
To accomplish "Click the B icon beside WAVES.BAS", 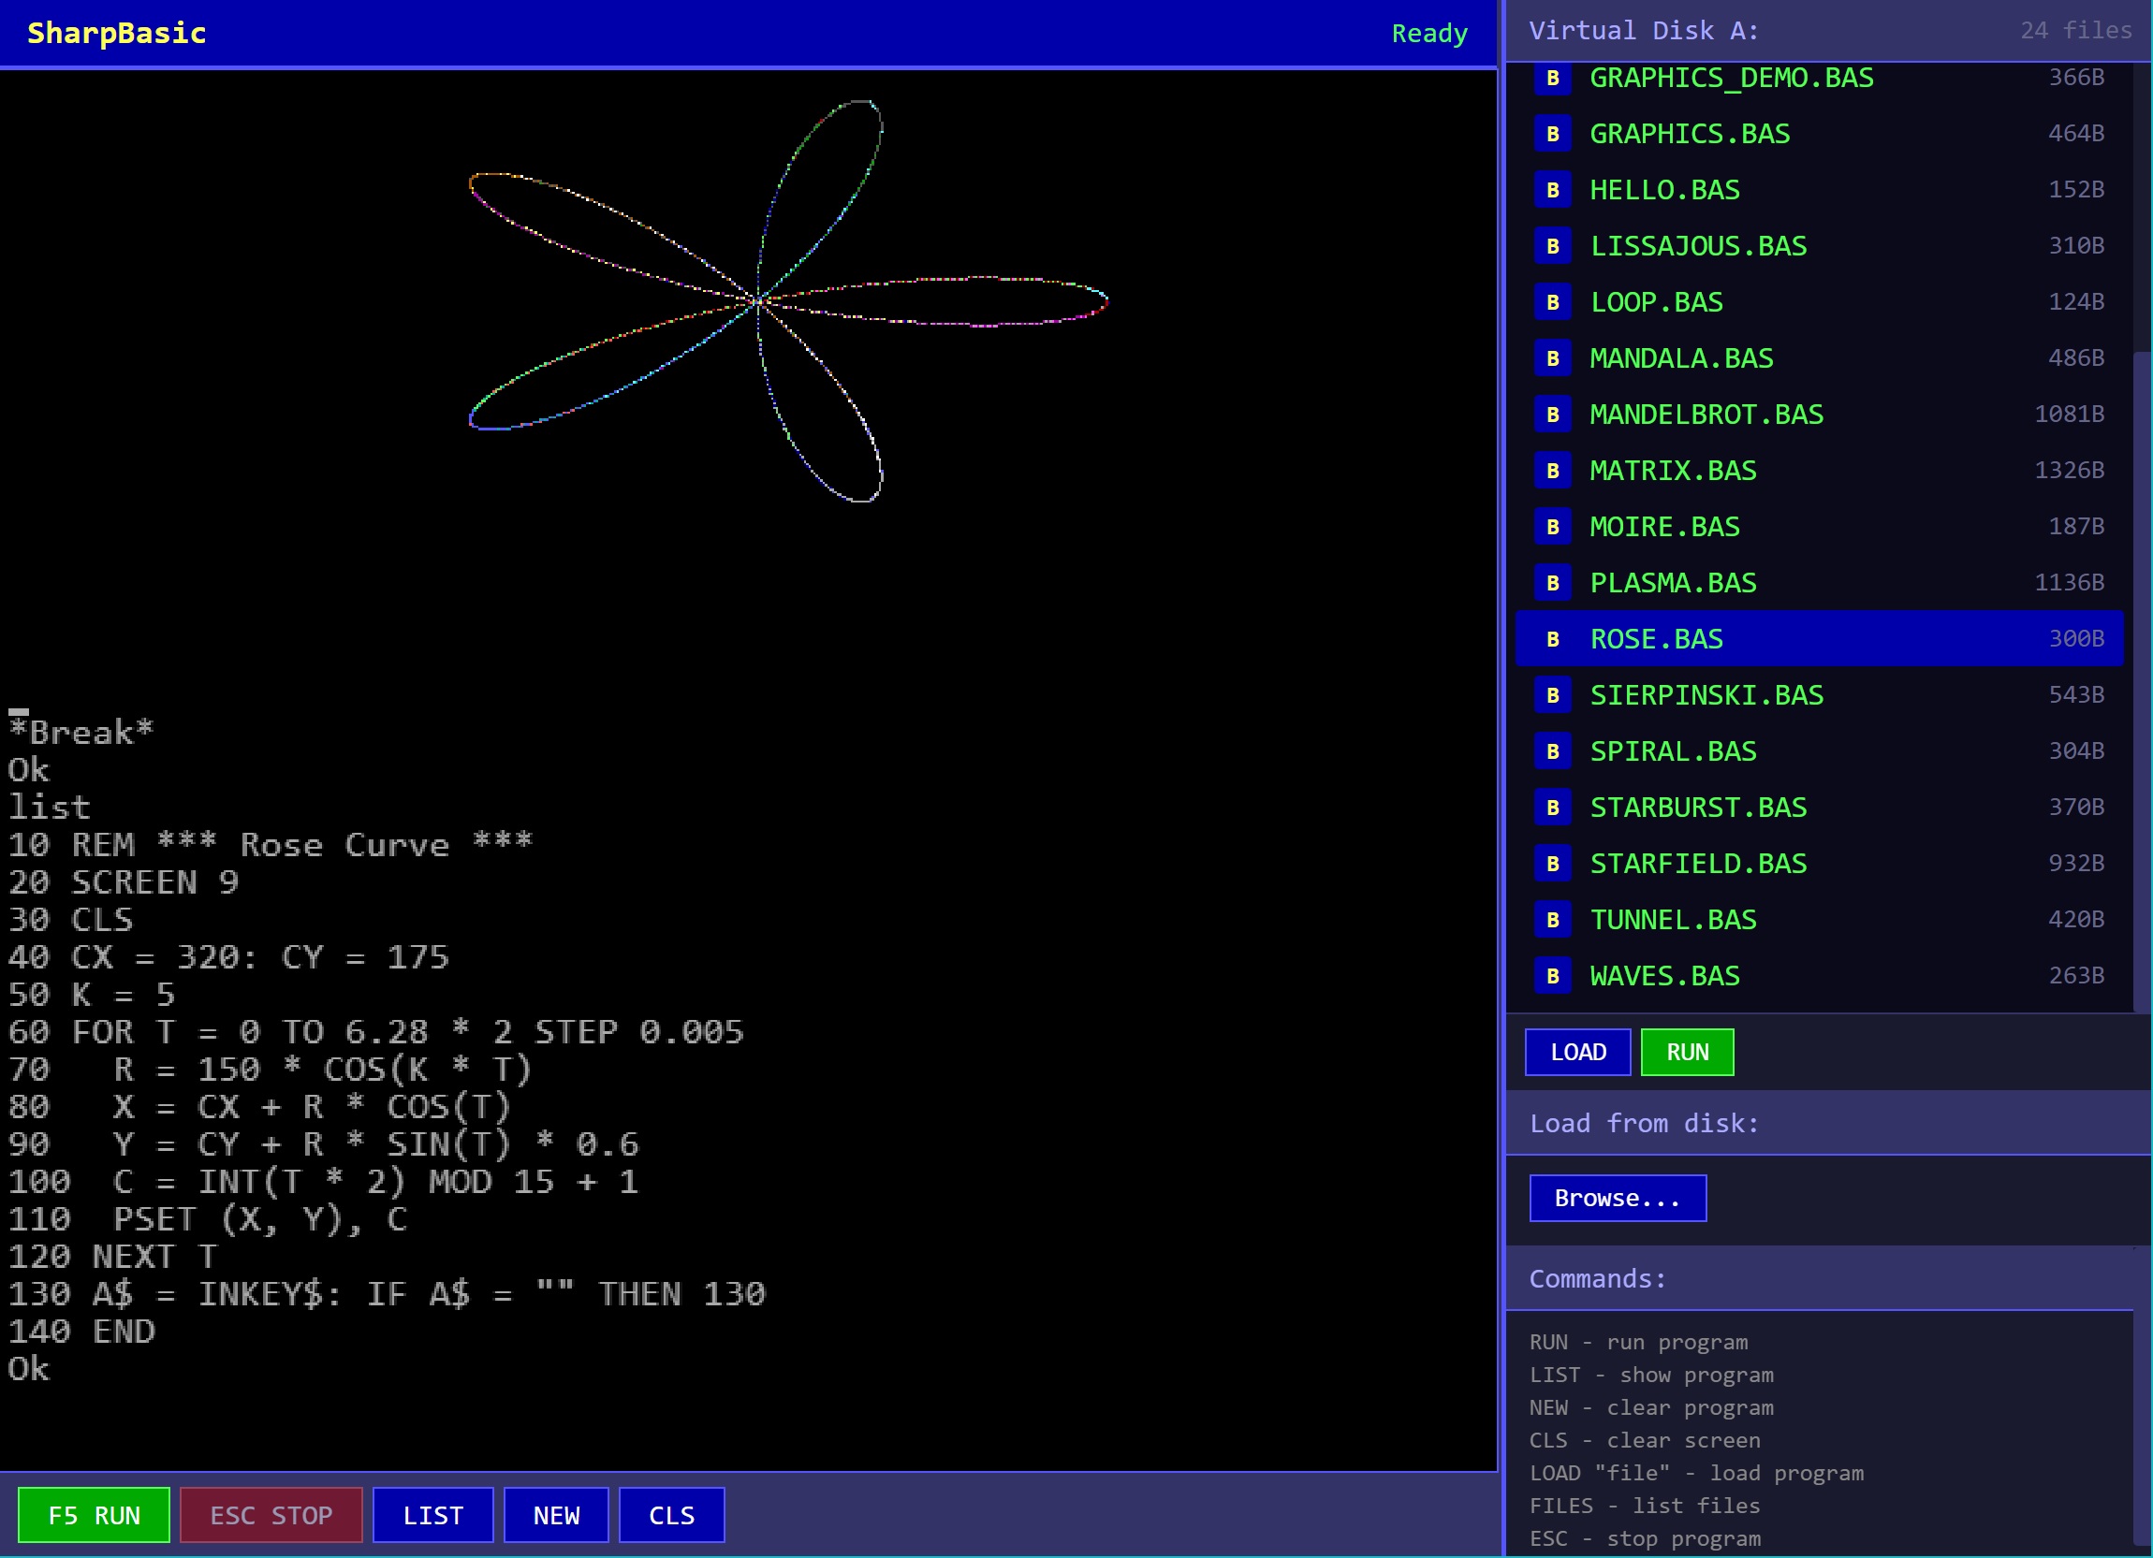I will [1552, 975].
